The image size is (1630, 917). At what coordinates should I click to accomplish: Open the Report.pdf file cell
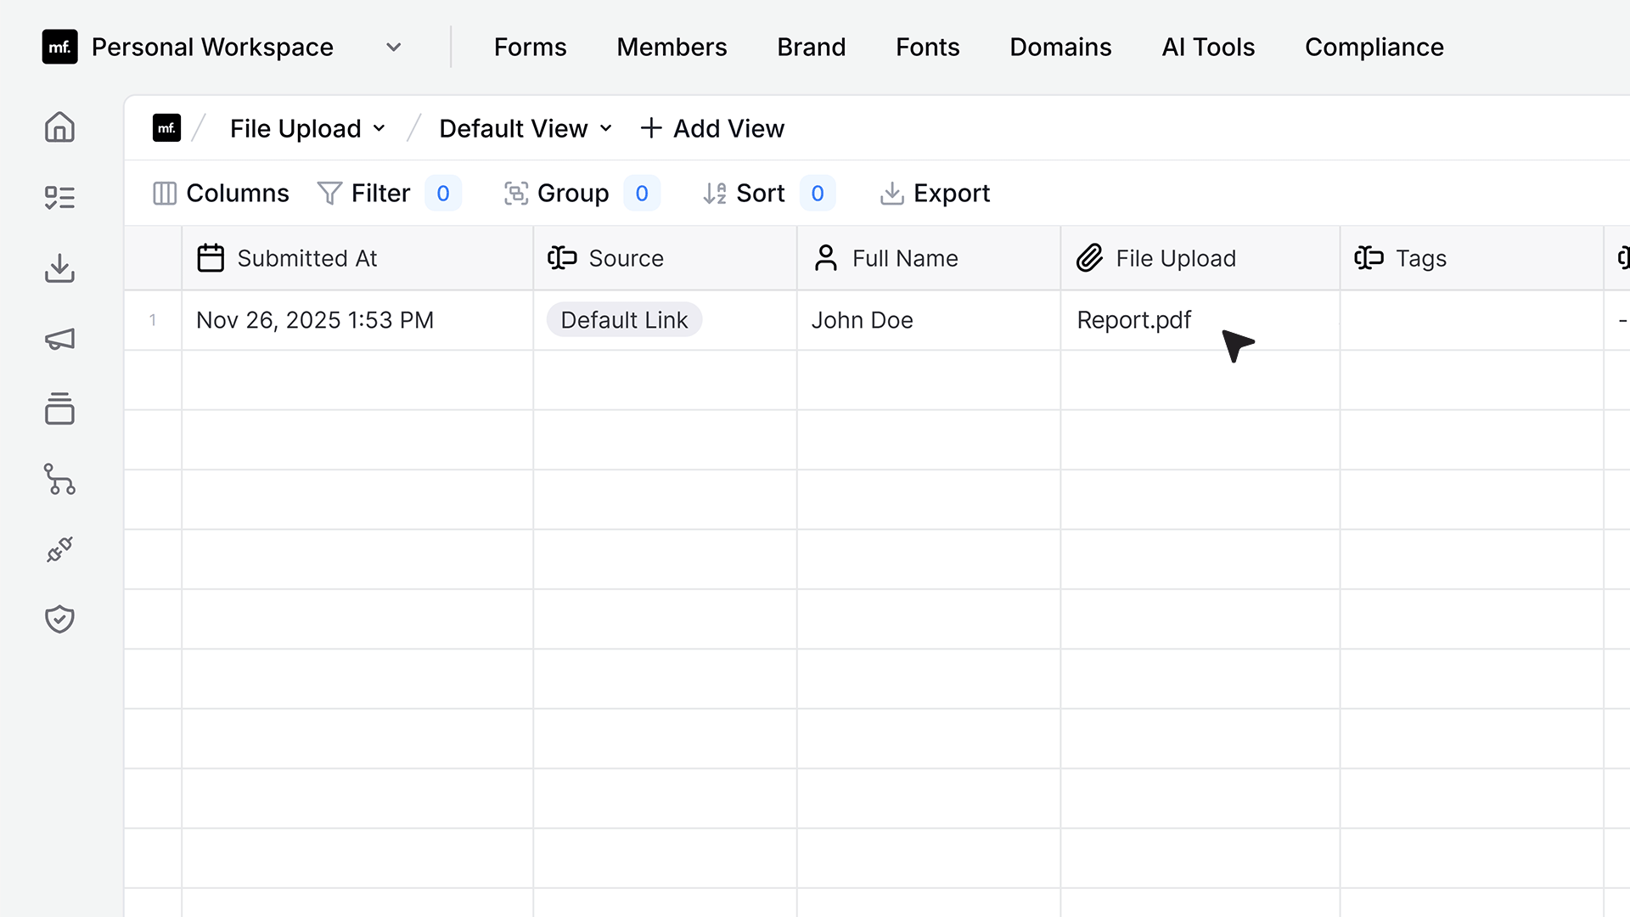1200,320
